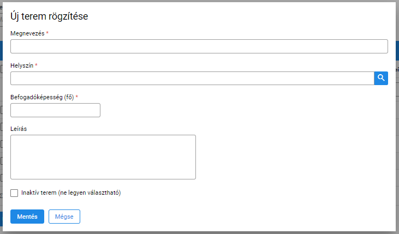
Task: Click the 'Inaktív terem (ne legyen választható)' label
Action: [71, 193]
